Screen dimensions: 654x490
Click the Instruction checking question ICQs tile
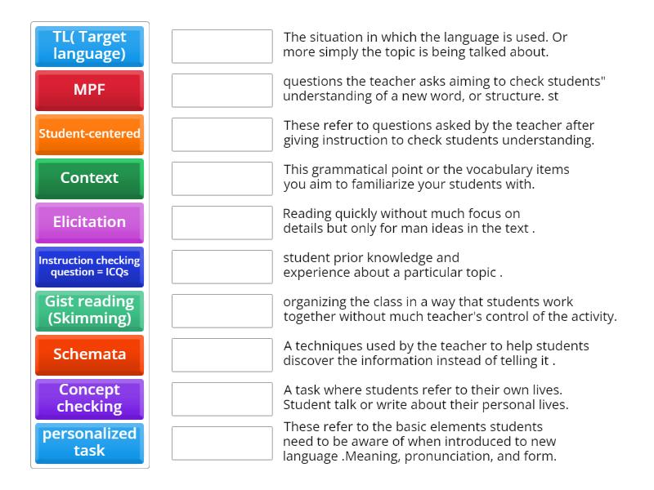(x=88, y=266)
